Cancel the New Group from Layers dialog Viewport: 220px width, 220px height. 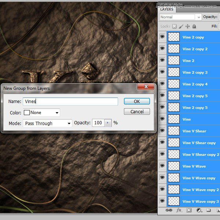[x=137, y=112]
